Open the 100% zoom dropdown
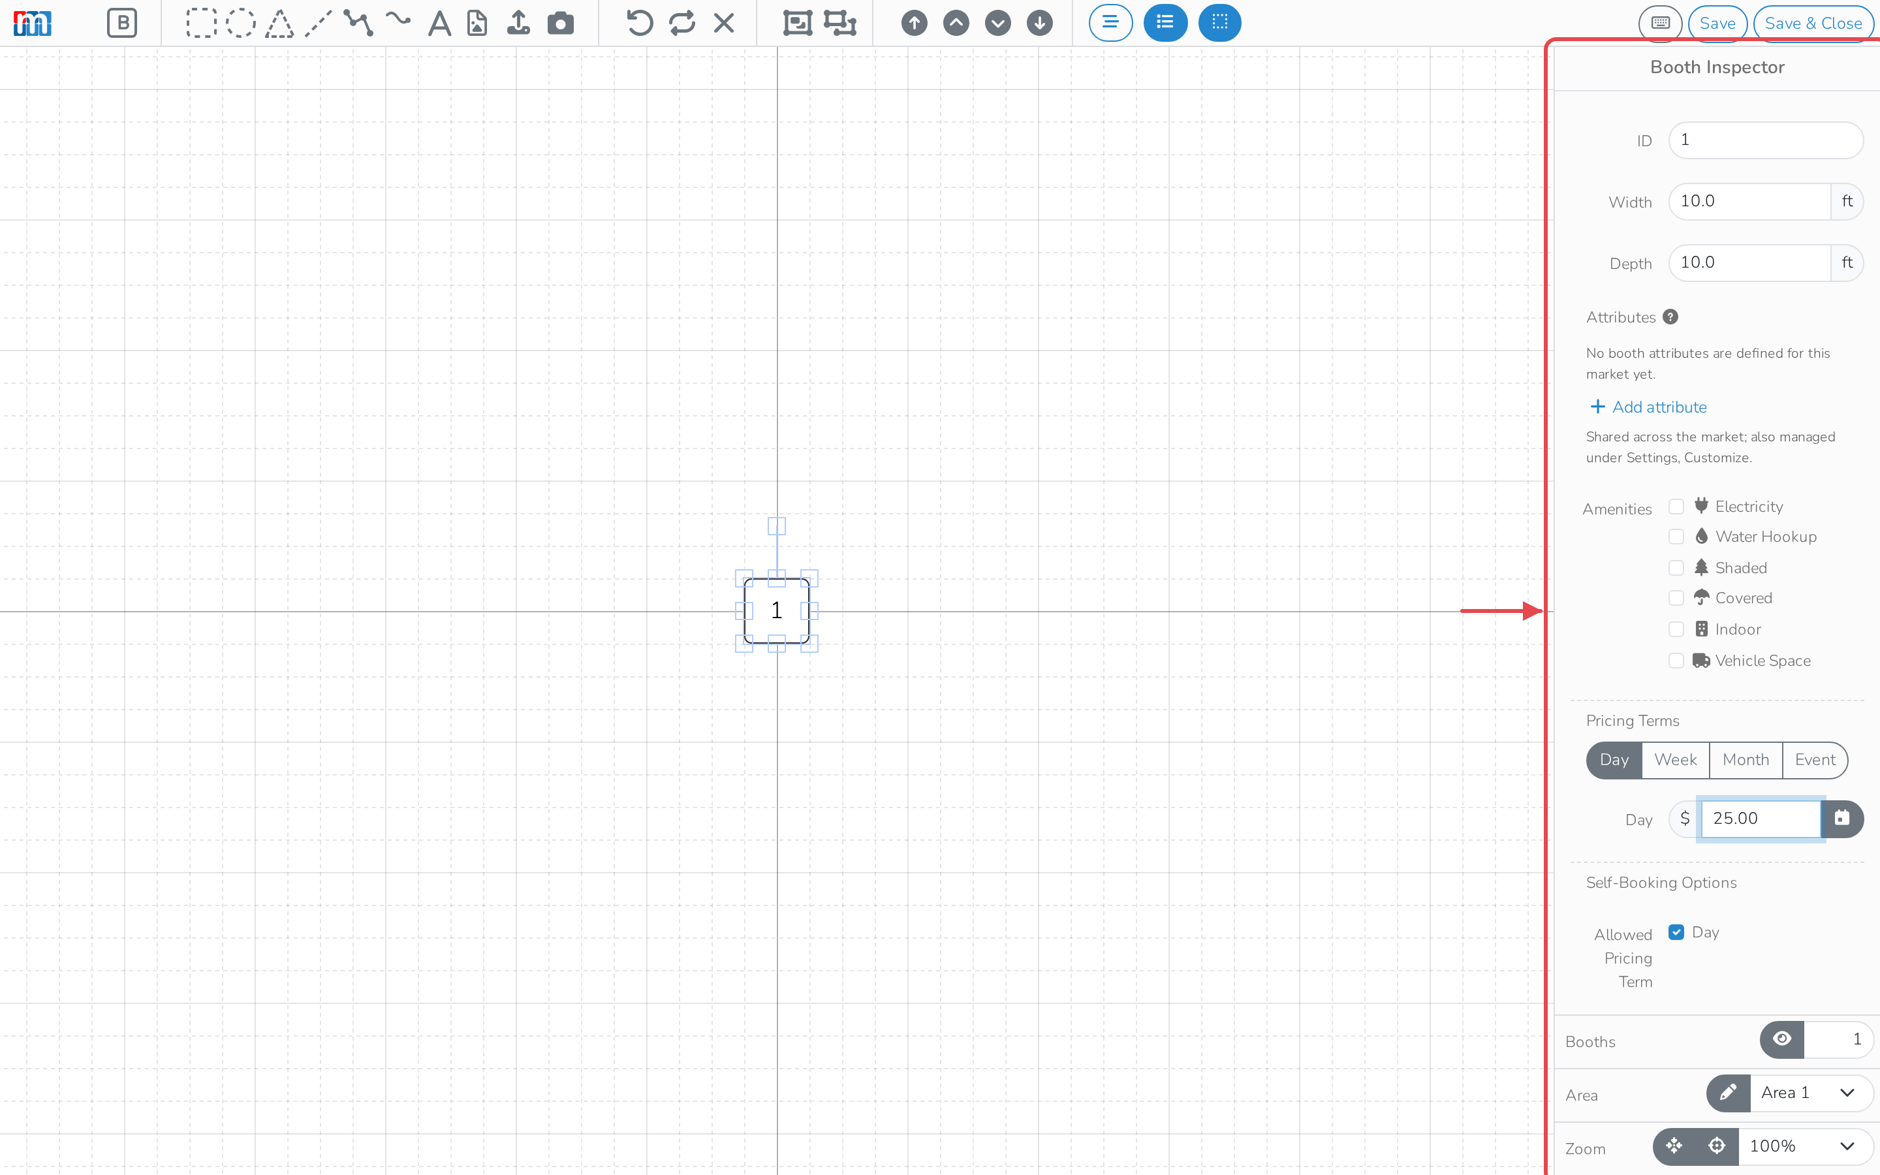Screen dimensions: 1880x1175 pyautogui.click(x=1806, y=1147)
